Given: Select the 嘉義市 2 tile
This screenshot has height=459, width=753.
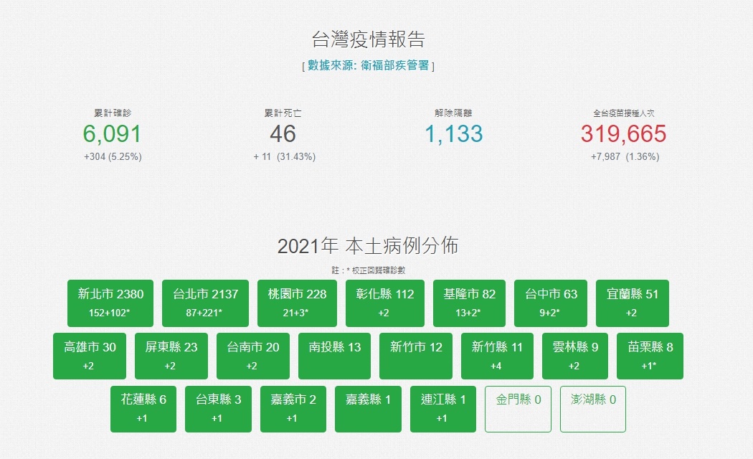Looking at the screenshot, I should pos(293,409).
